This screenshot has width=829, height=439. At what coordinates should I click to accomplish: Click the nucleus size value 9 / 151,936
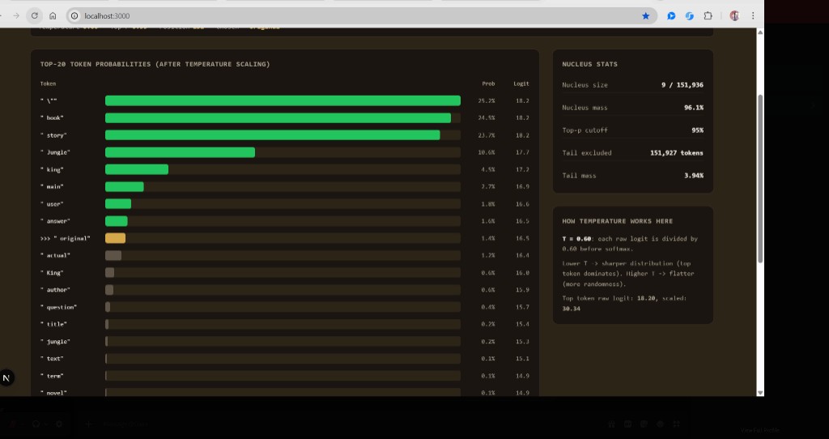click(682, 84)
